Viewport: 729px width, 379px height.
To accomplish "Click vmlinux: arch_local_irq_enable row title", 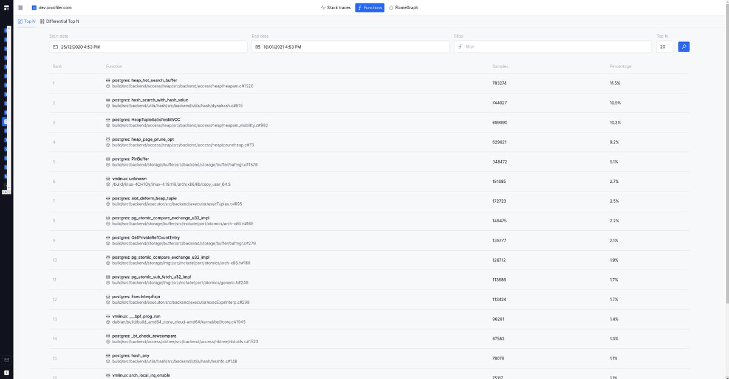I will (x=141, y=375).
